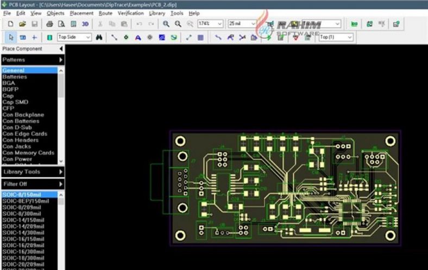Open the Tools menu
Image resolution: width=428 pixels, height=270 pixels.
pyautogui.click(x=177, y=13)
